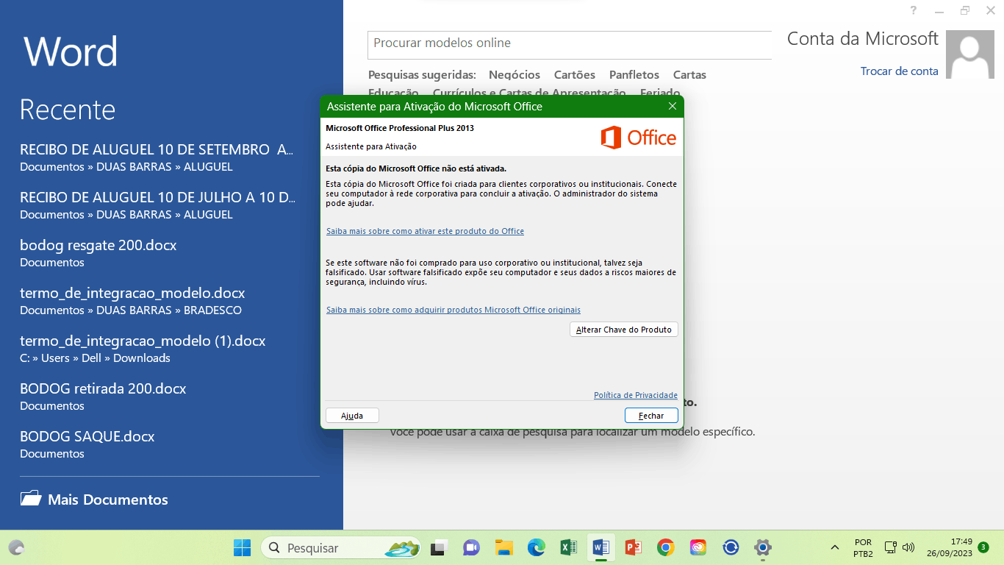
Task: Select the Cartões suggested search
Action: (x=575, y=75)
